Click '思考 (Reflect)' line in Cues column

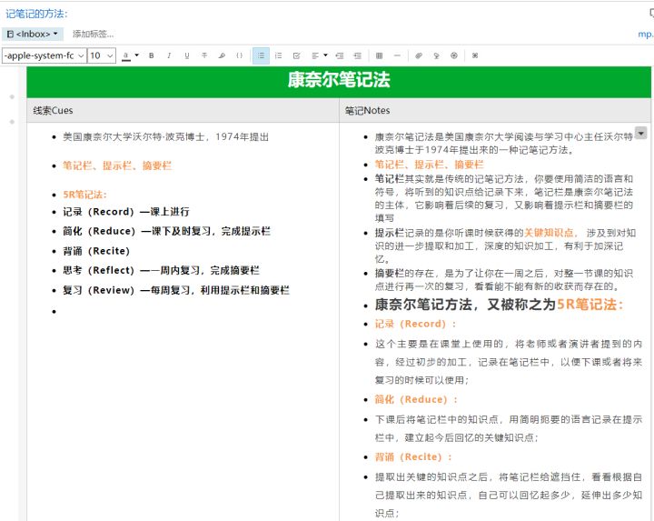pyautogui.click(x=161, y=271)
